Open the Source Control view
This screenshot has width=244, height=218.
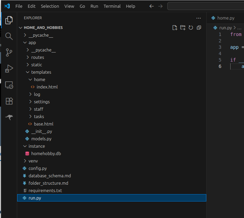[9, 52]
